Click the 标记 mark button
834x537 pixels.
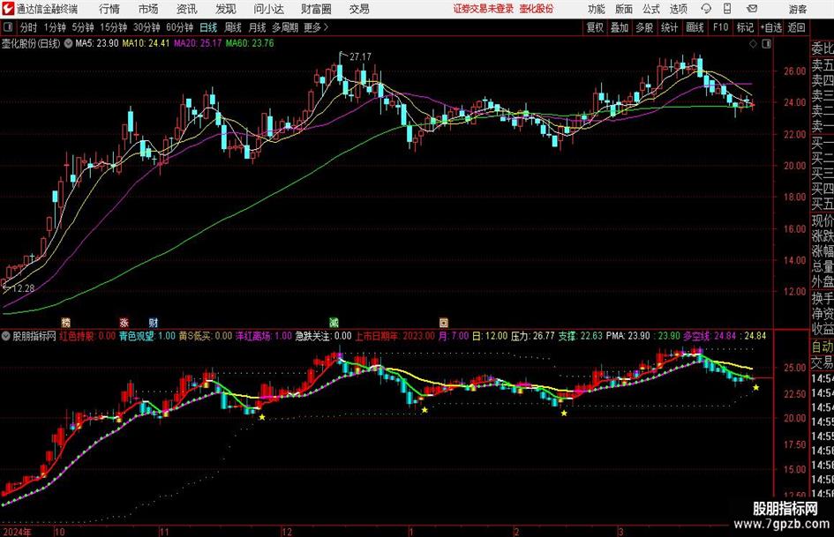[745, 27]
